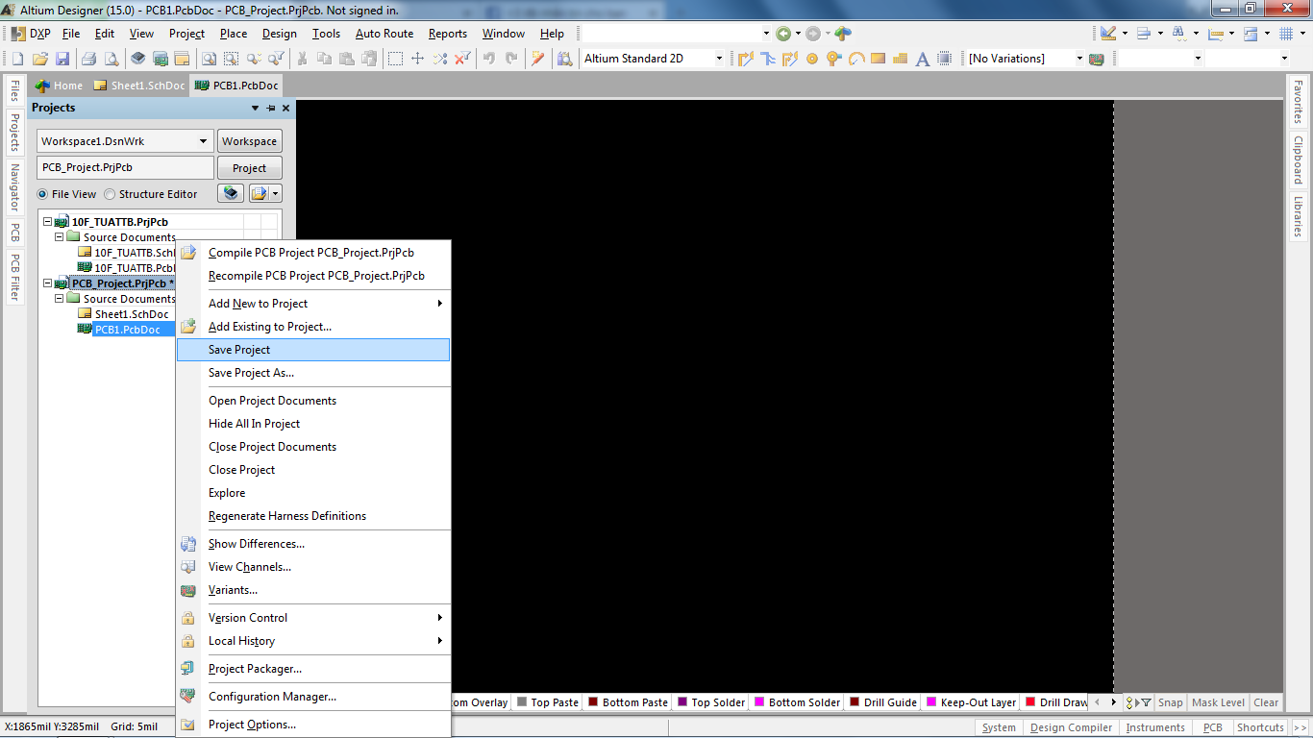Open the Auto Route menu

point(384,34)
